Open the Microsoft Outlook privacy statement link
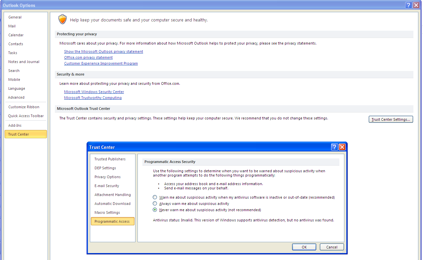The height and width of the screenshot is (260, 423). 103,51
